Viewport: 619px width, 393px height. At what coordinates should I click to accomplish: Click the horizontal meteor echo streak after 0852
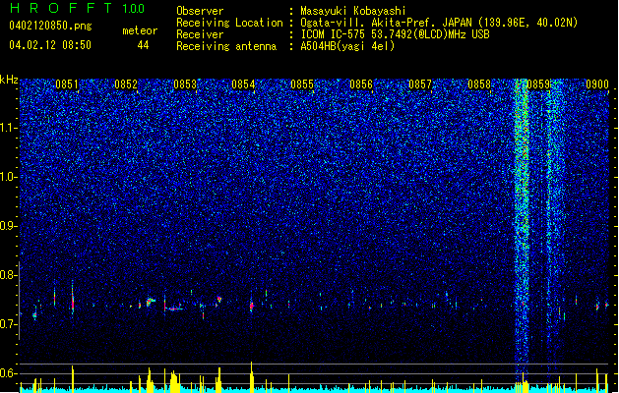click(175, 309)
